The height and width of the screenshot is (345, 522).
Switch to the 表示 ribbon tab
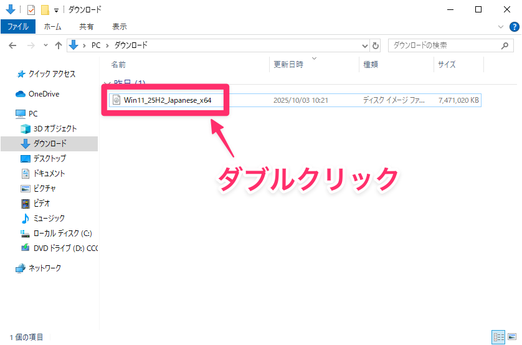pos(119,27)
